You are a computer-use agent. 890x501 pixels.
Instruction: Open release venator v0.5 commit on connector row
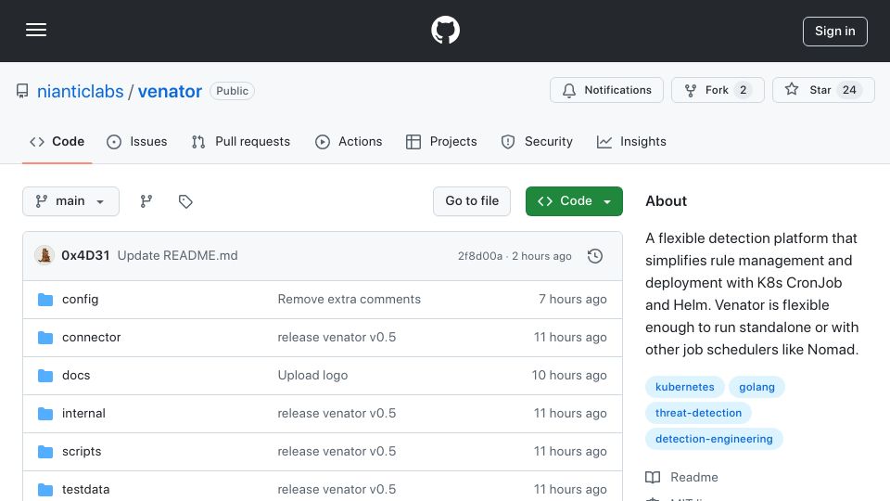(x=337, y=338)
